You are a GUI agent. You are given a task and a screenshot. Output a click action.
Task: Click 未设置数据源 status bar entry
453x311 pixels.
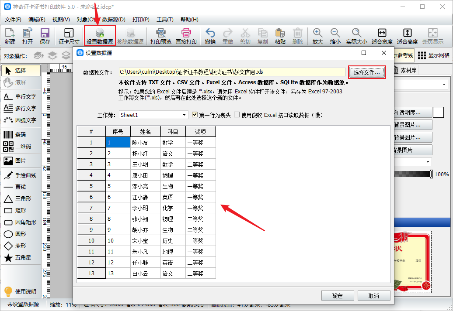pos(23,304)
